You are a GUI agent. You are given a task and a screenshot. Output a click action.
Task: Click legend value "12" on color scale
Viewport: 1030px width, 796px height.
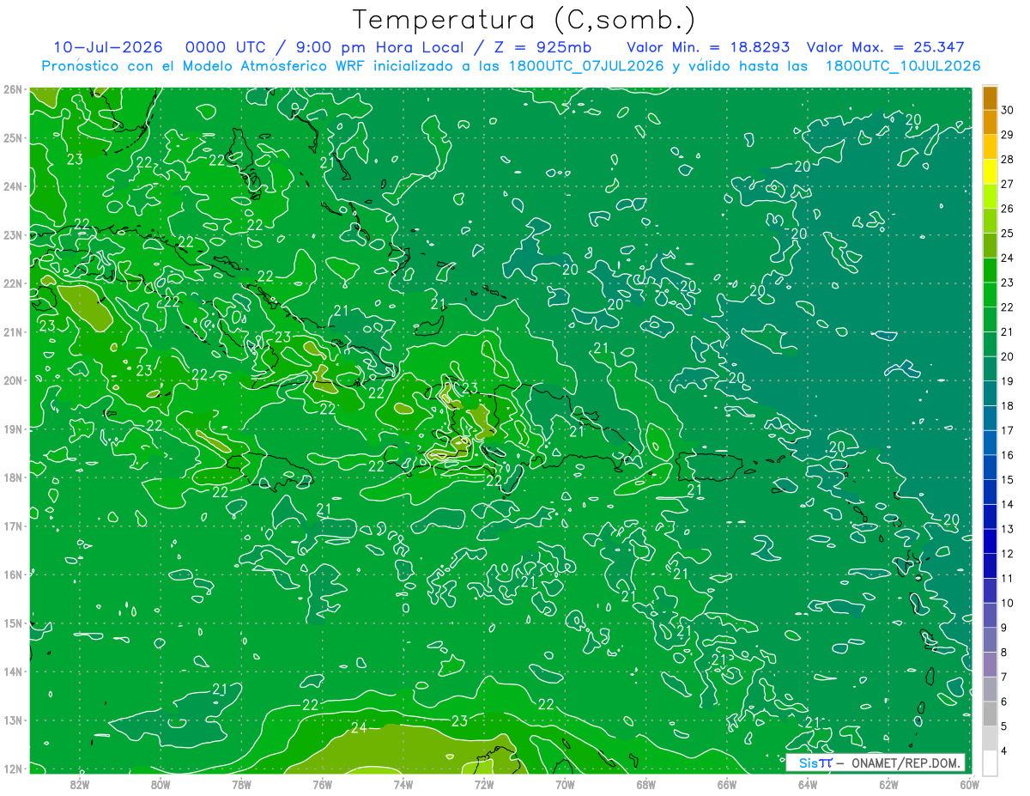1007,554
